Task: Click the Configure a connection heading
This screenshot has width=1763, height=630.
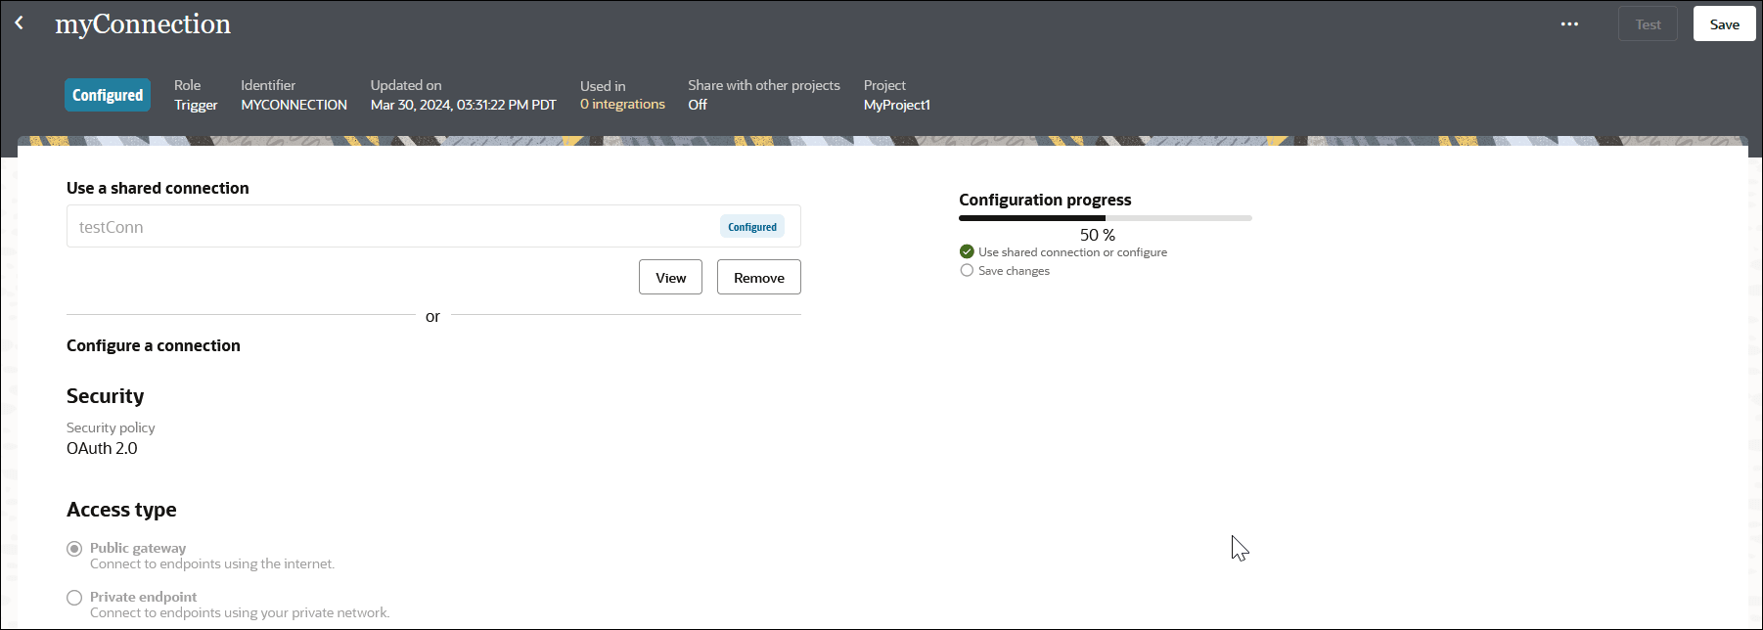Action: tap(154, 345)
